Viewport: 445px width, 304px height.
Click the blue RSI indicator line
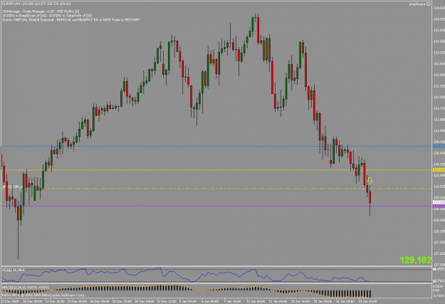(186, 275)
